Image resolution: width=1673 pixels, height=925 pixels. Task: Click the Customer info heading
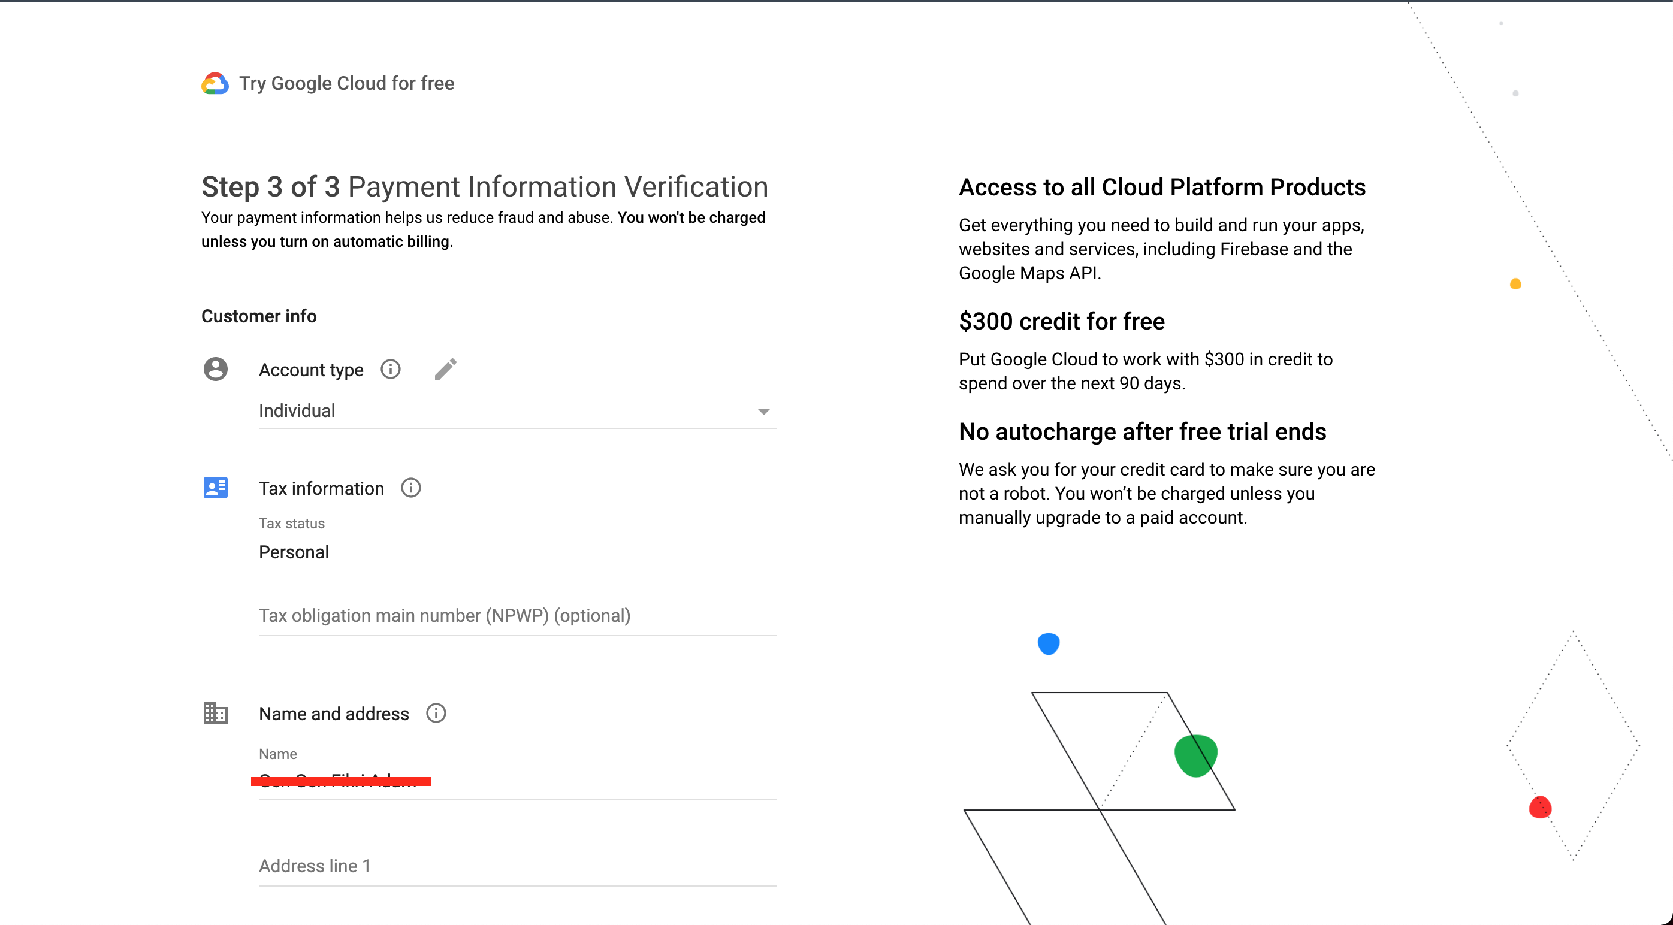pyautogui.click(x=258, y=316)
